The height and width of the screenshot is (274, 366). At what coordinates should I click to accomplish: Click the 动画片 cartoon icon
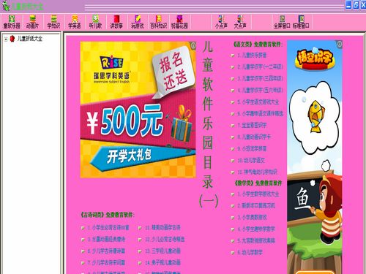[32, 22]
